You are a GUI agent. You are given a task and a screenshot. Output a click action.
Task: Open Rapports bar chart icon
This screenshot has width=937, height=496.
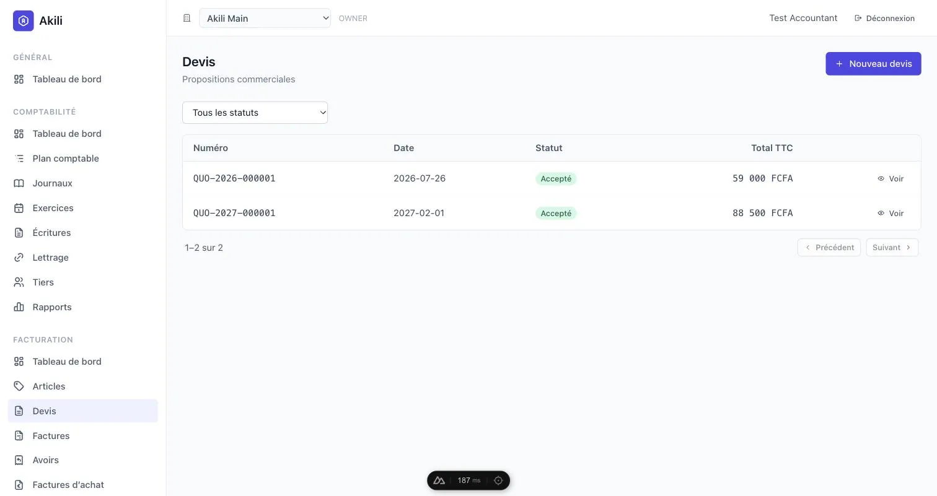tap(19, 307)
